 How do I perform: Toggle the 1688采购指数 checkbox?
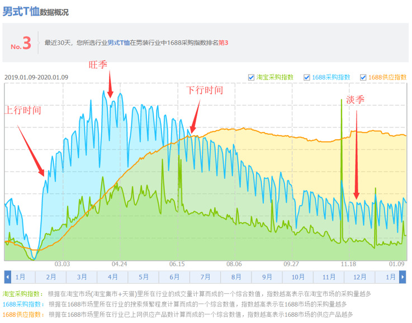coord(307,77)
